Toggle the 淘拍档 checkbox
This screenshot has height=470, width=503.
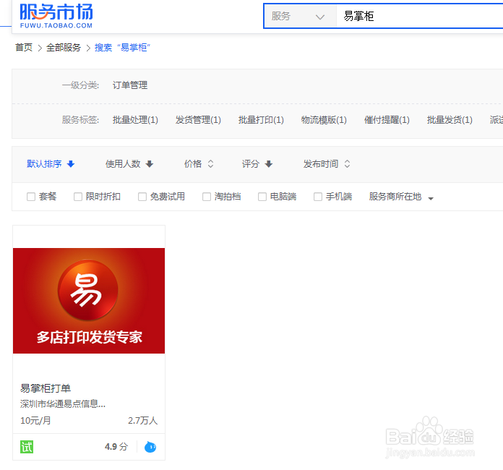point(207,197)
